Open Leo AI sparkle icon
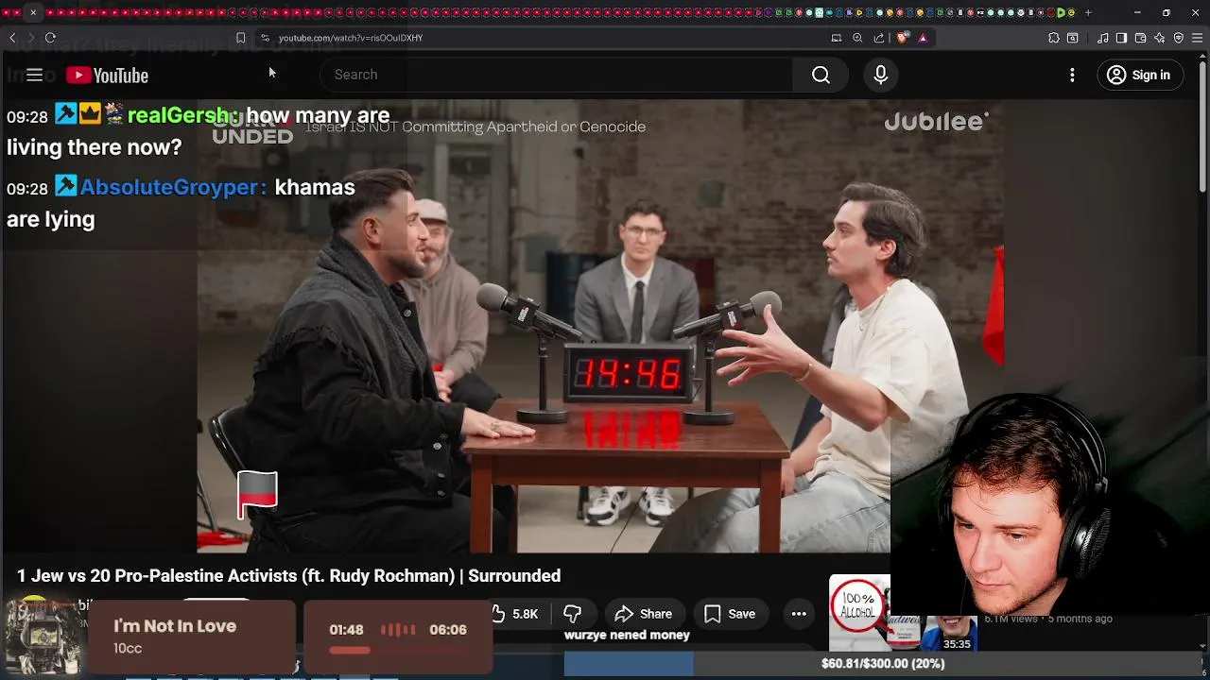 click(1159, 38)
